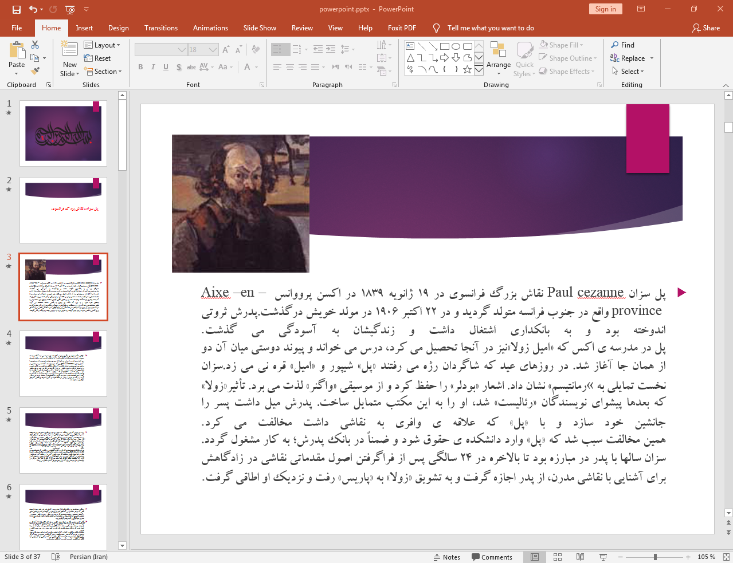Copy the selection
Screen dimensions: 733x563
pos(35,58)
